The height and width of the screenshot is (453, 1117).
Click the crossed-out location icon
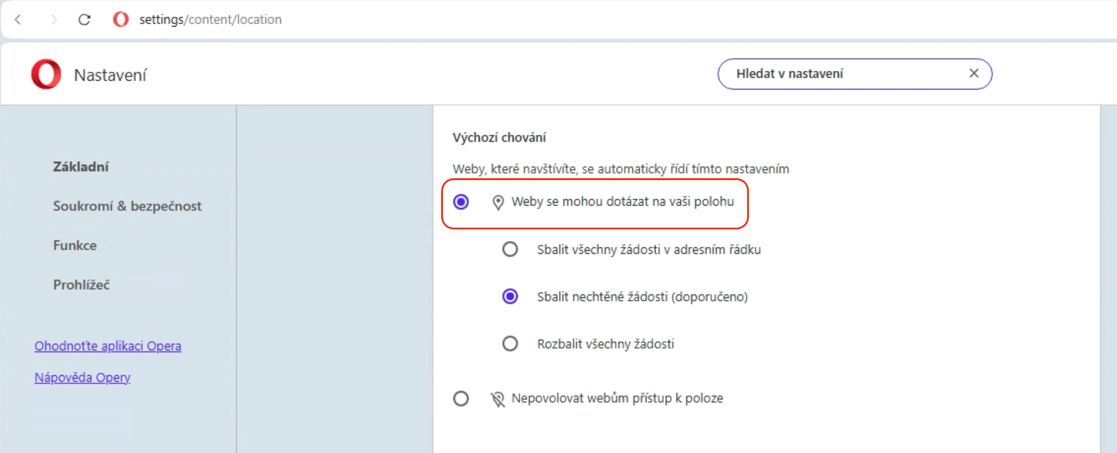498,399
